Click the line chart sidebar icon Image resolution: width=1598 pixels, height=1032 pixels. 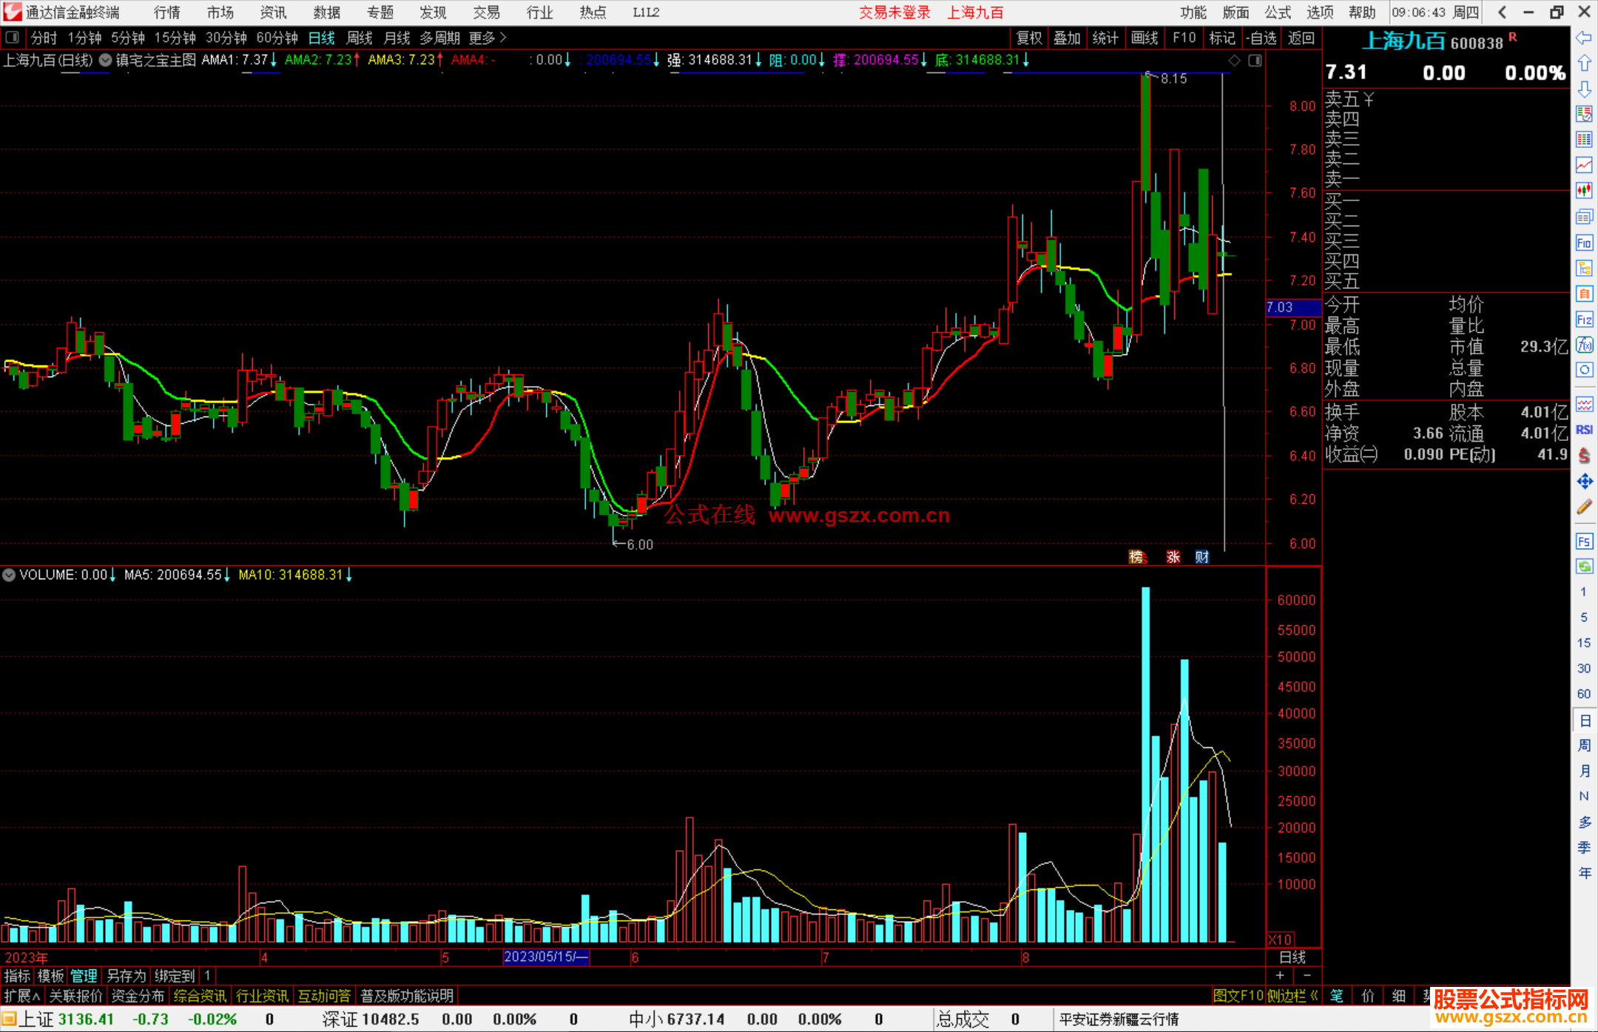1584,164
